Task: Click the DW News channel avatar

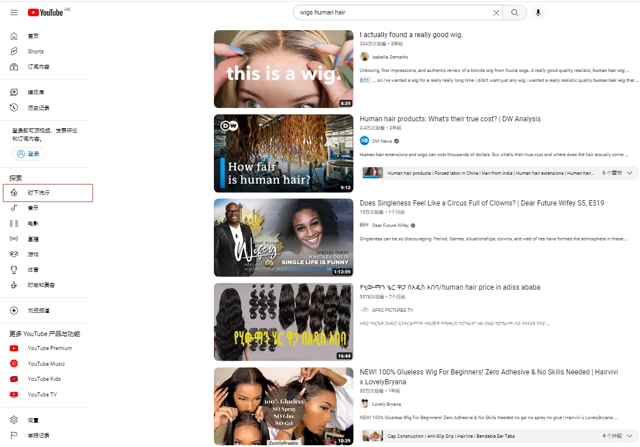Action: tap(364, 141)
